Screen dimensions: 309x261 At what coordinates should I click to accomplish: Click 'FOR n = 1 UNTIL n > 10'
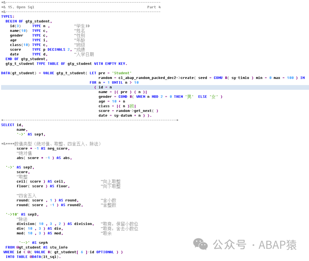(x=114, y=83)
